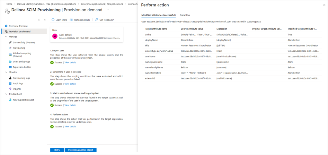Open View details under Import user
Viewport: 328px width, 155px height.
tap(70, 62)
